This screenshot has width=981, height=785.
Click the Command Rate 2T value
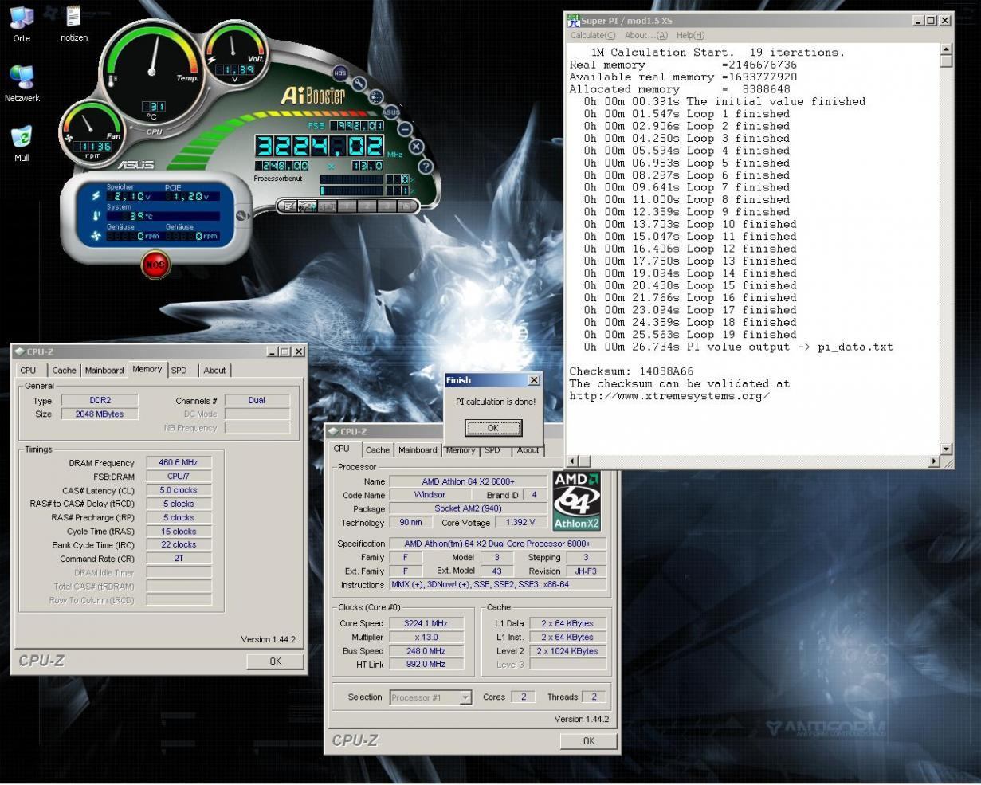[x=178, y=559]
